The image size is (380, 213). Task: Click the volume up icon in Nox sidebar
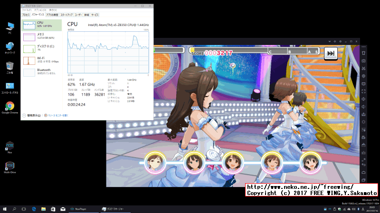pos(363,99)
